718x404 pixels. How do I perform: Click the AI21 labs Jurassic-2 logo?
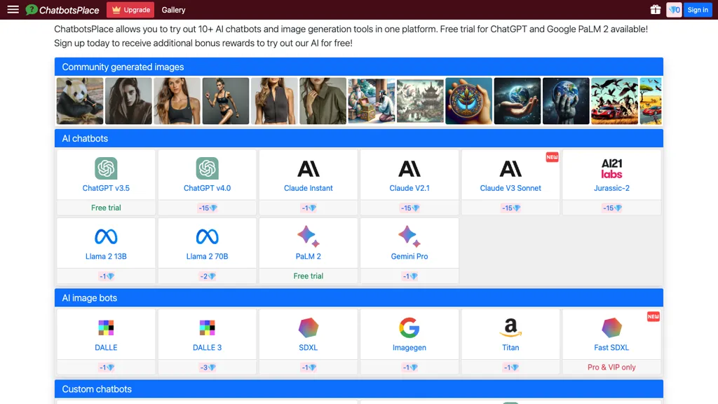(611, 168)
